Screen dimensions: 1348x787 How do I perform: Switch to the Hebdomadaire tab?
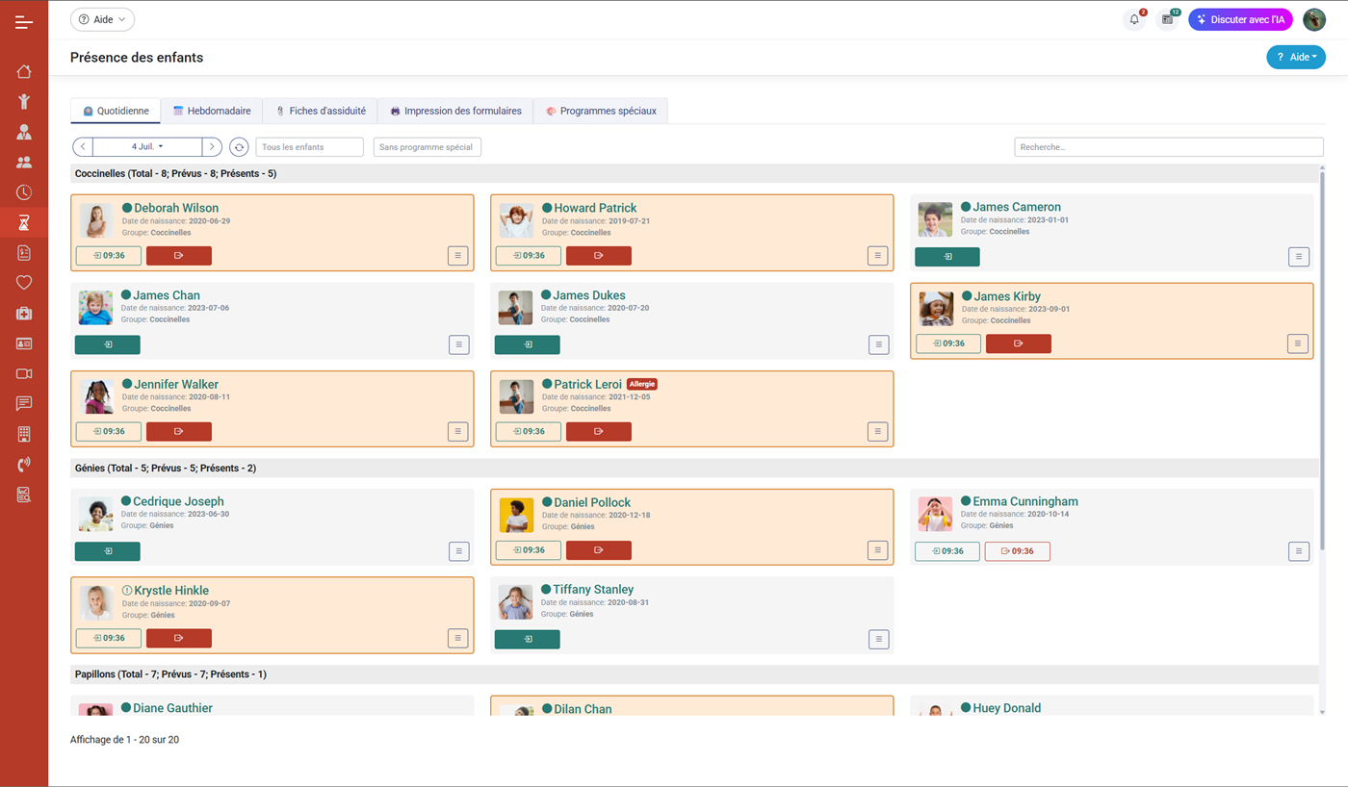pos(211,111)
